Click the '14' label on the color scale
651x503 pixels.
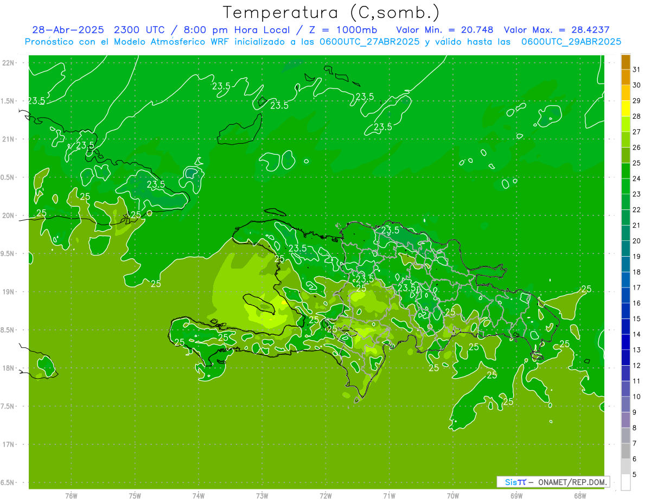[x=636, y=334]
